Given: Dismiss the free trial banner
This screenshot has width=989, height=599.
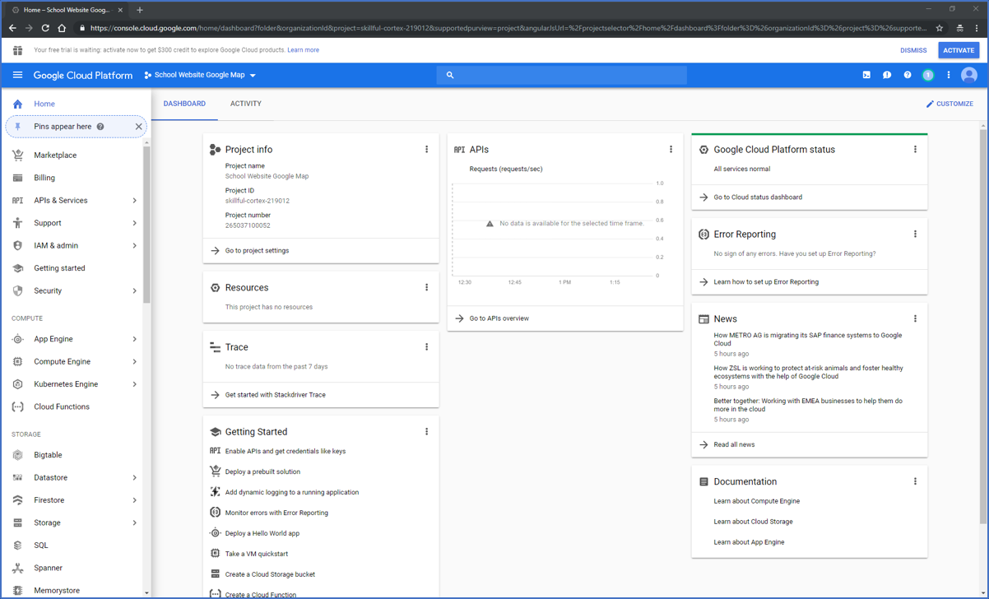Looking at the screenshot, I should pyautogui.click(x=913, y=50).
